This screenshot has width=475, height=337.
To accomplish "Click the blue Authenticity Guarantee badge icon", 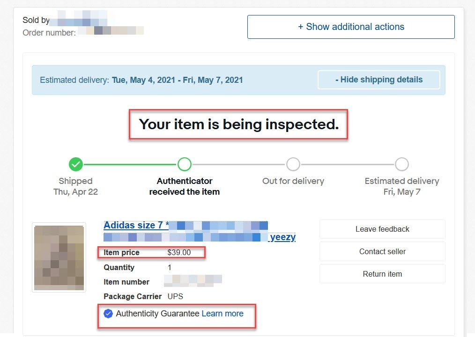I will pyautogui.click(x=108, y=314).
